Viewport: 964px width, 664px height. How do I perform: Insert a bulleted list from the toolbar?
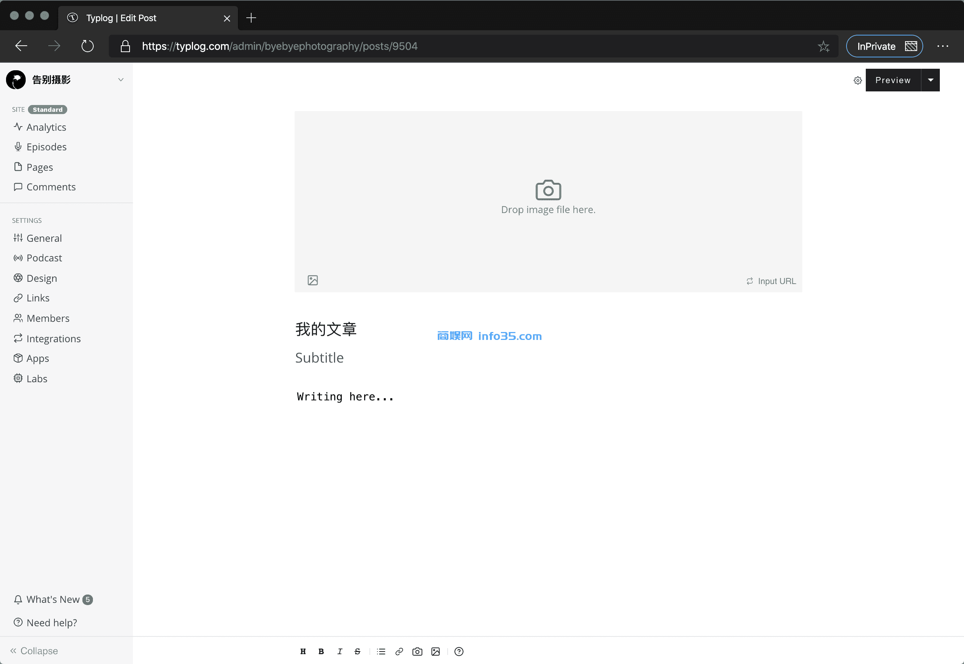click(381, 651)
